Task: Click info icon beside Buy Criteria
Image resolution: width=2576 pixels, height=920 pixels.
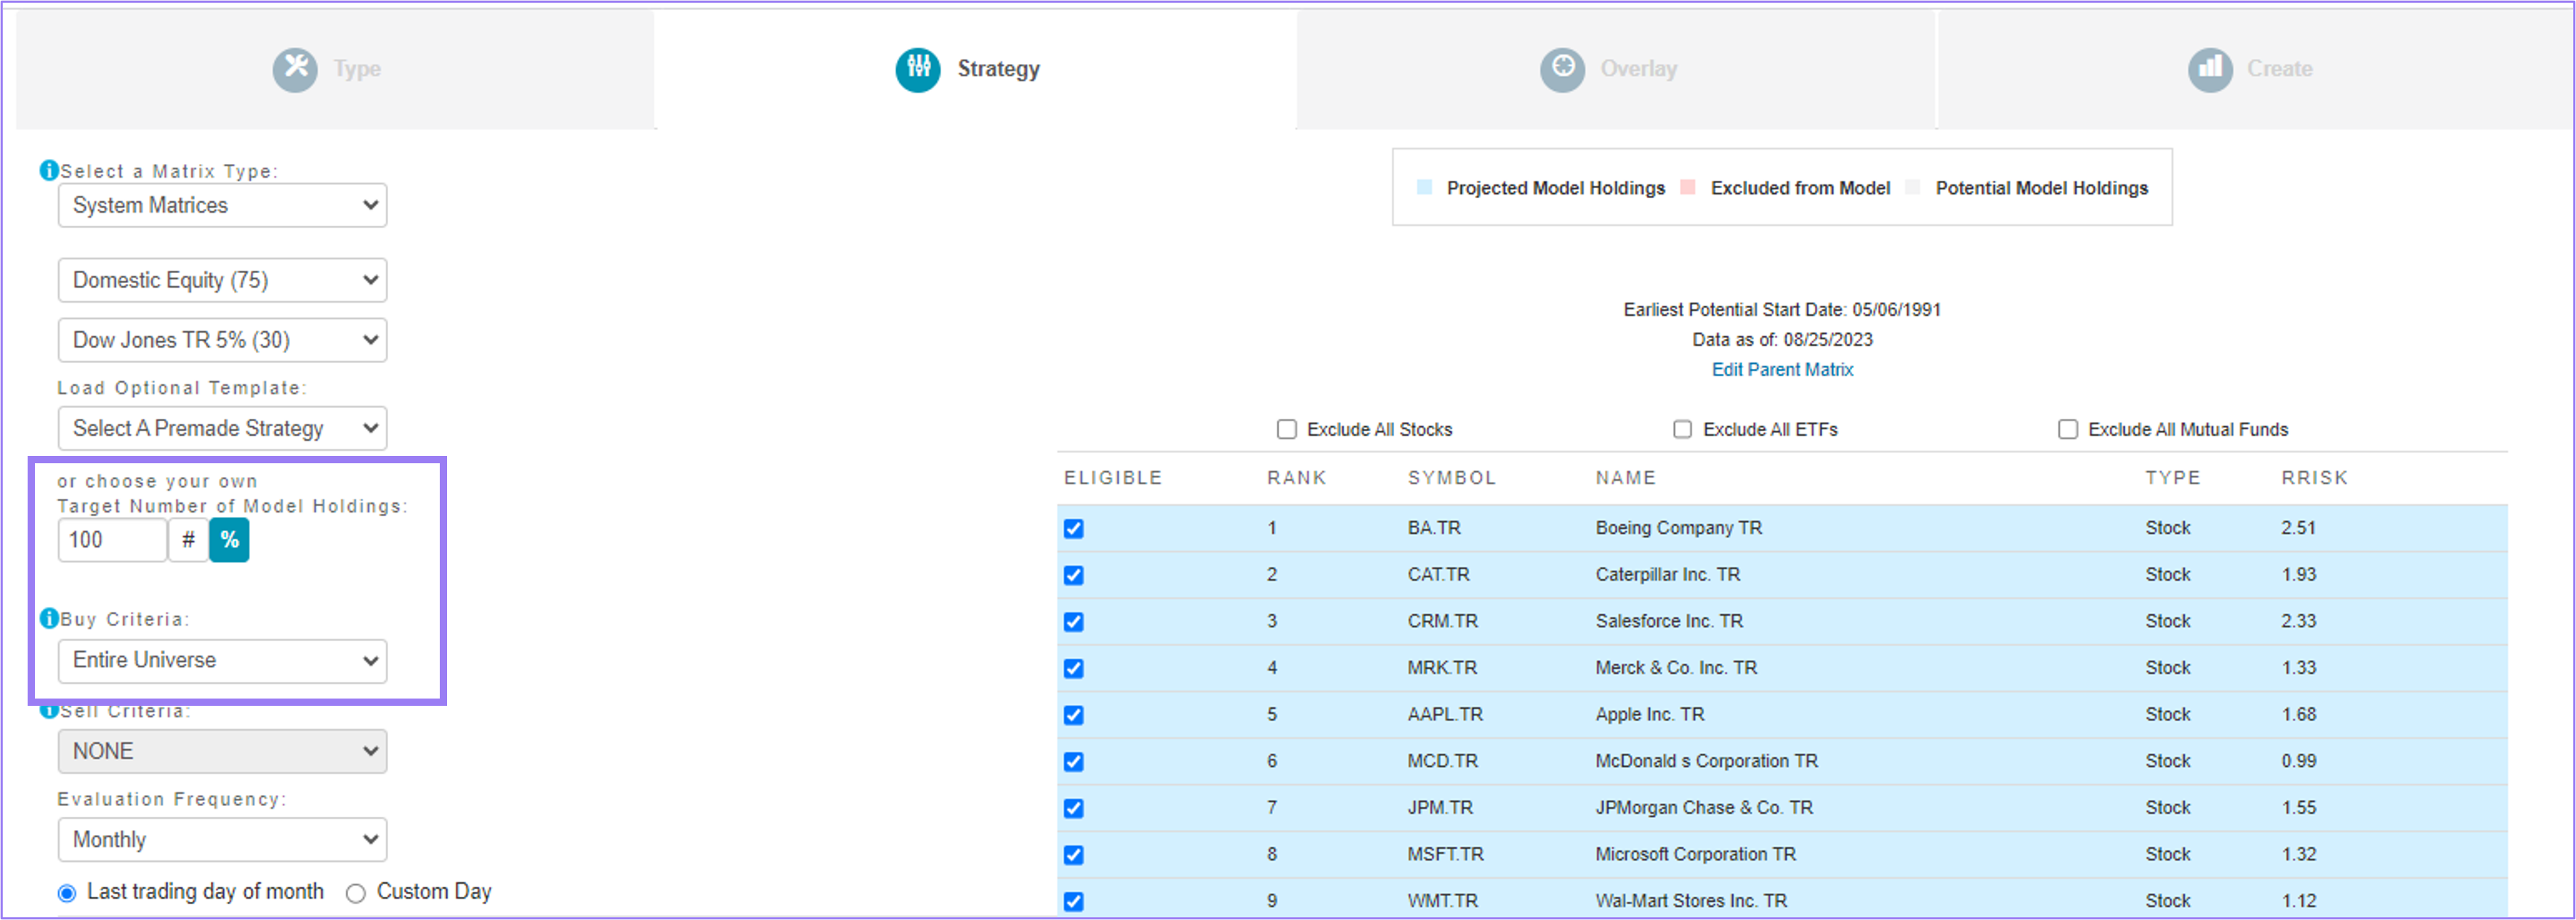Action: tap(48, 619)
